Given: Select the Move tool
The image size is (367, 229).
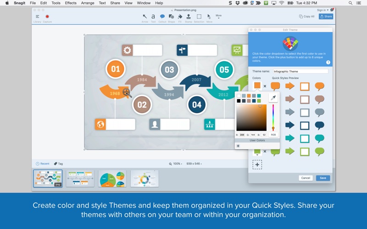Looking at the screenshot, I should [x=209, y=16].
